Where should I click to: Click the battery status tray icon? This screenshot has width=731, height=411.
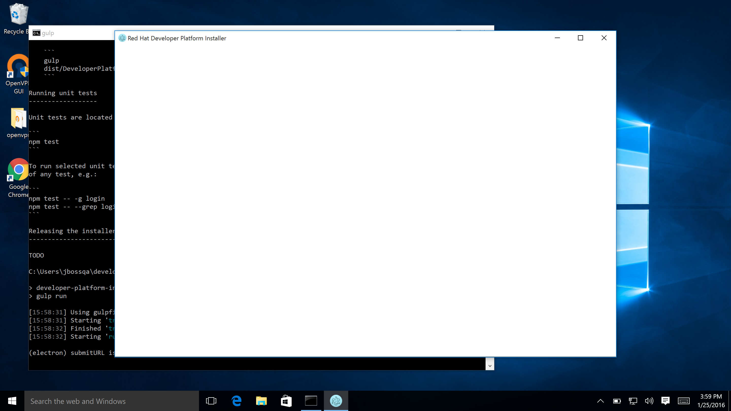tap(617, 401)
